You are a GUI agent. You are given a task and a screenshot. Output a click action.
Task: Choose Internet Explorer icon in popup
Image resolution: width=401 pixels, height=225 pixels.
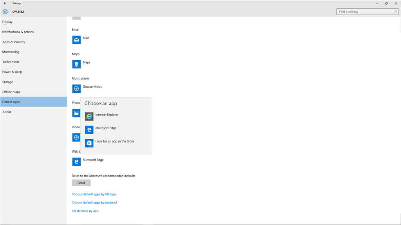(x=89, y=116)
